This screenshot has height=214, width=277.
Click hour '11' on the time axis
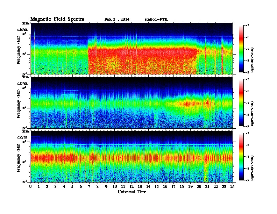[123, 186]
